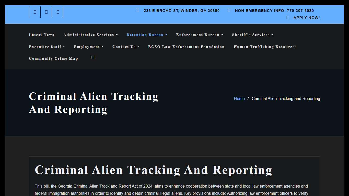Go to Home via breadcrumb link
Screen dimensions: 349x196
(x=239, y=99)
